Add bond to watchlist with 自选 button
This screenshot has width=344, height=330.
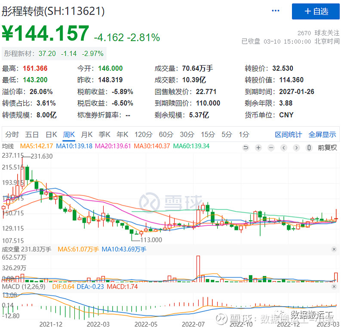point(316,12)
